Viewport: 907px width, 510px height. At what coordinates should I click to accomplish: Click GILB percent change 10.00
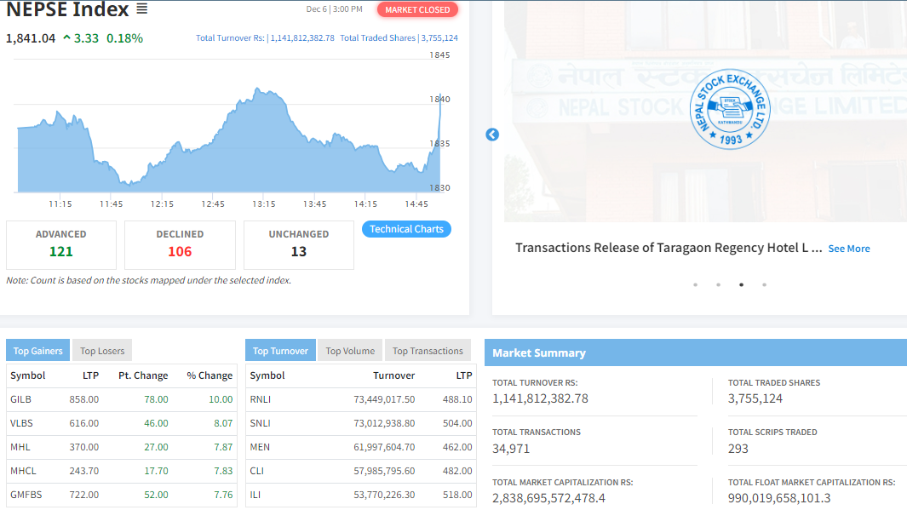221,399
